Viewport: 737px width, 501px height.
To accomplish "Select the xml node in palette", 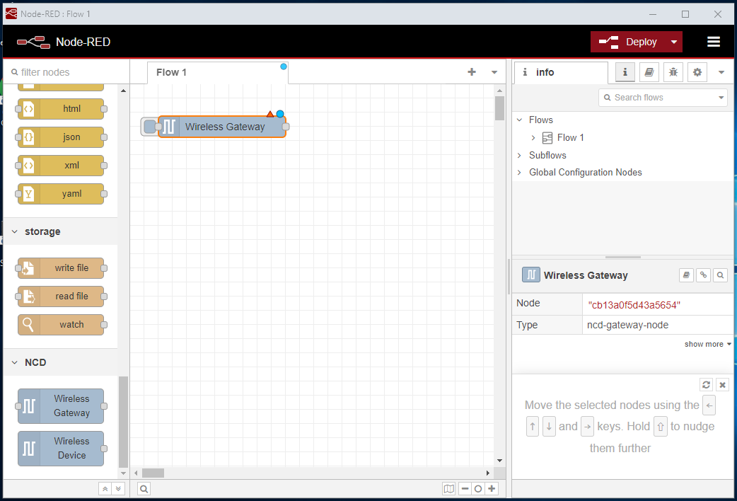I will [61, 165].
